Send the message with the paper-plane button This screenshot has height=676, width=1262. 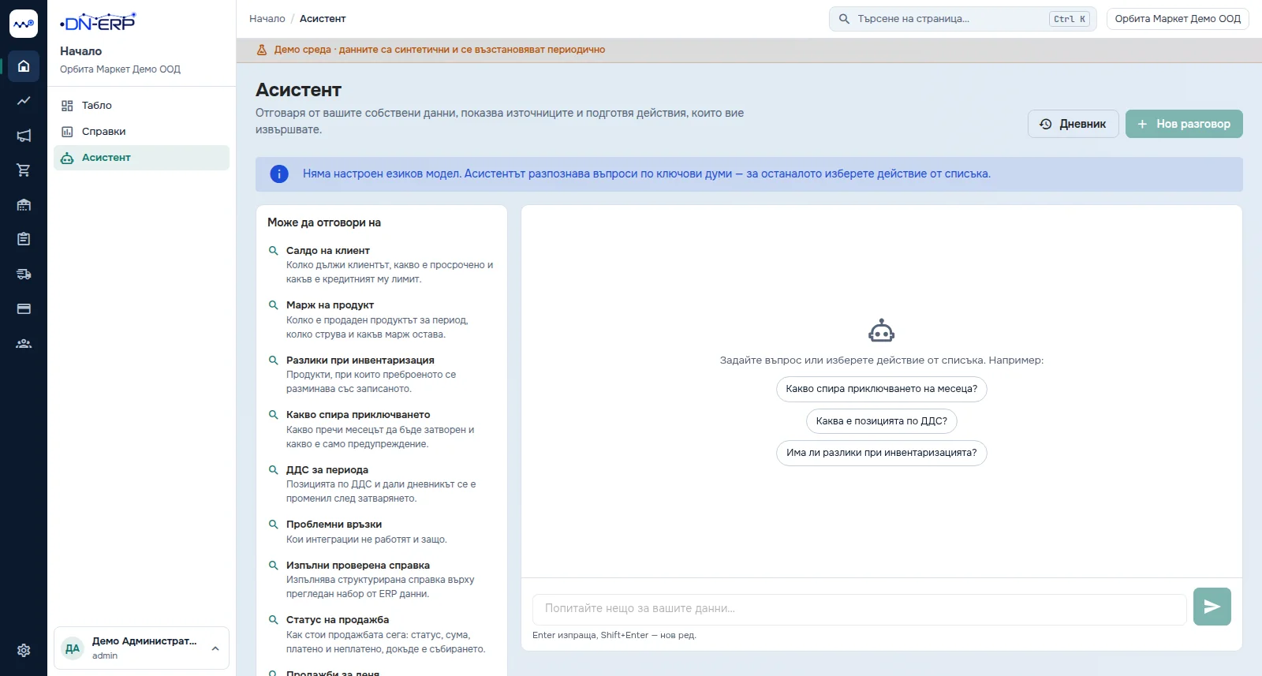pyautogui.click(x=1212, y=607)
